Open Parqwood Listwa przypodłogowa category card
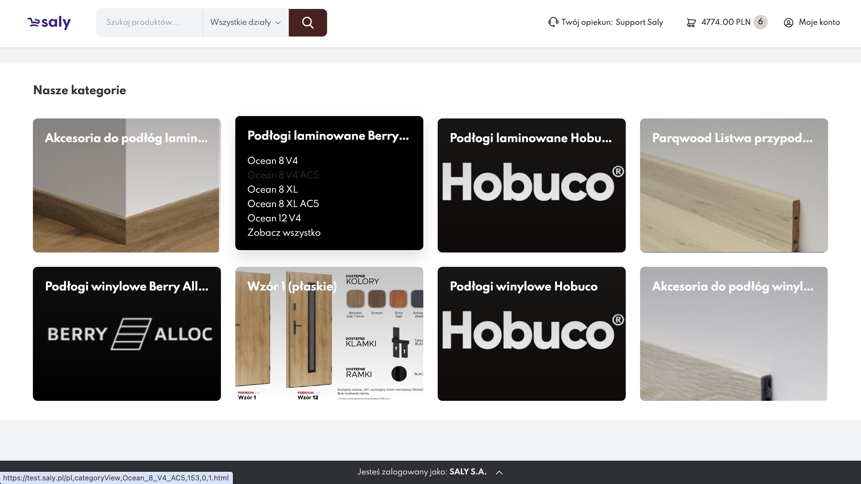 tap(734, 185)
